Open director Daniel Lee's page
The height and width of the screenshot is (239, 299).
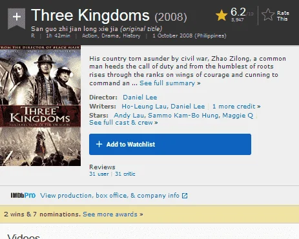[140, 97]
